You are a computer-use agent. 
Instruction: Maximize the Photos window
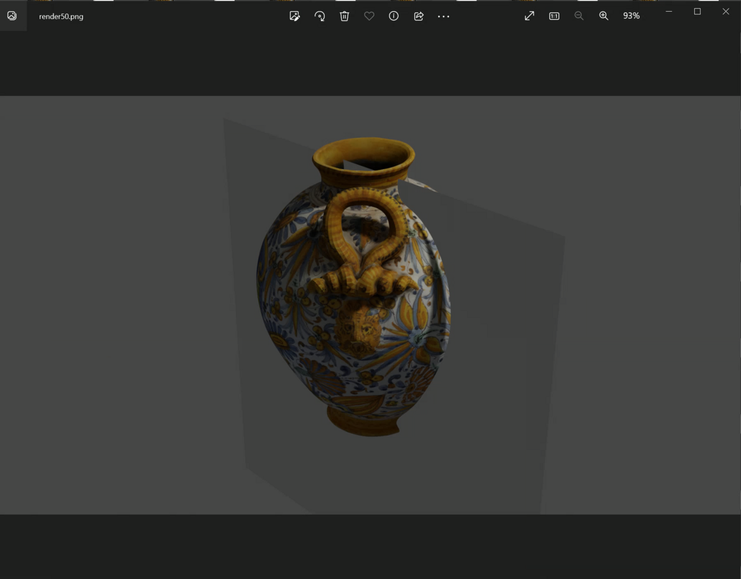coord(697,11)
